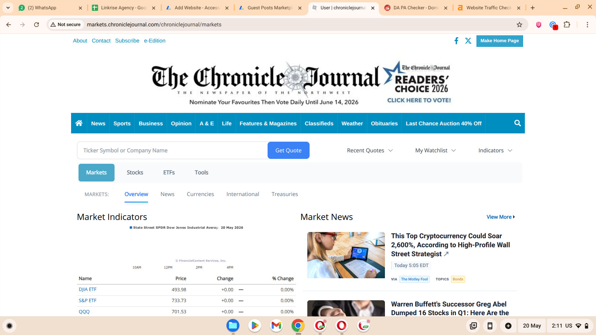Expand the My Watchlist dropdown
Image resolution: width=596 pixels, height=335 pixels.
tap(436, 150)
